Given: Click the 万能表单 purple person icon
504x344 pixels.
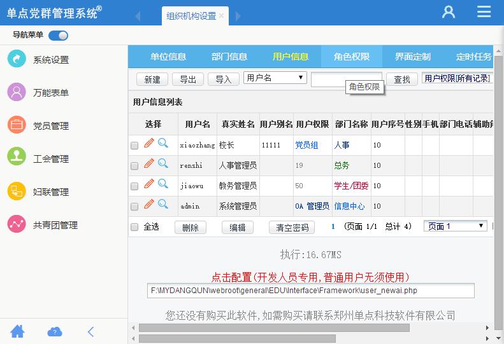Looking at the screenshot, I should click(17, 92).
